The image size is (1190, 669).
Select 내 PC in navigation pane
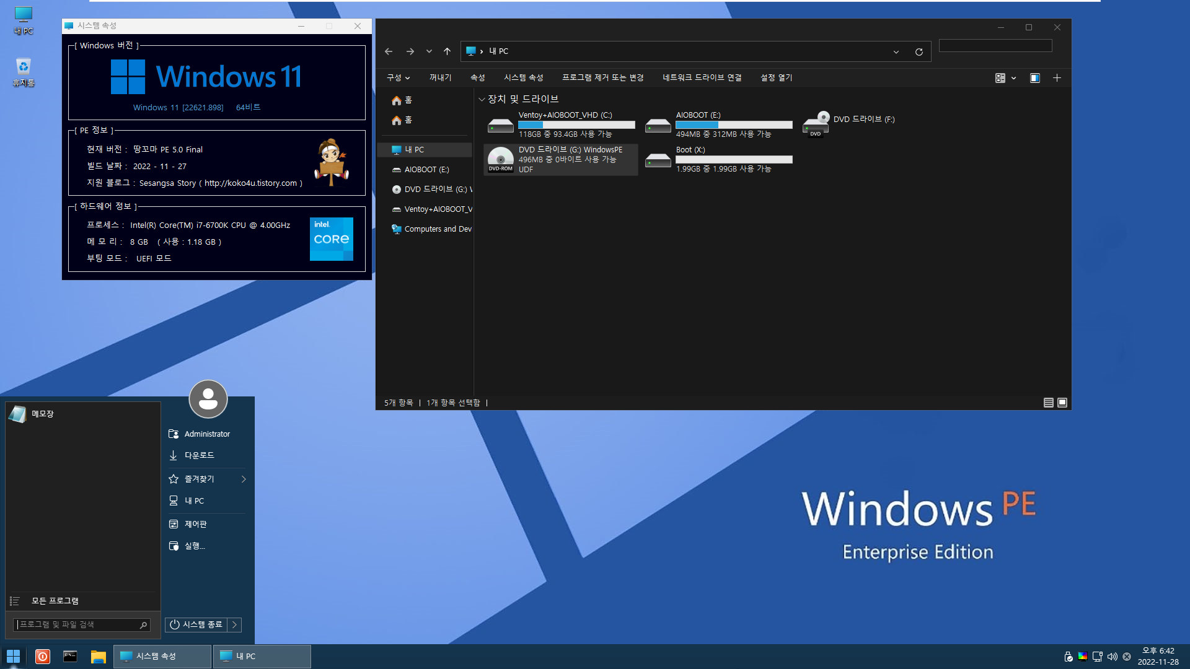(x=426, y=150)
